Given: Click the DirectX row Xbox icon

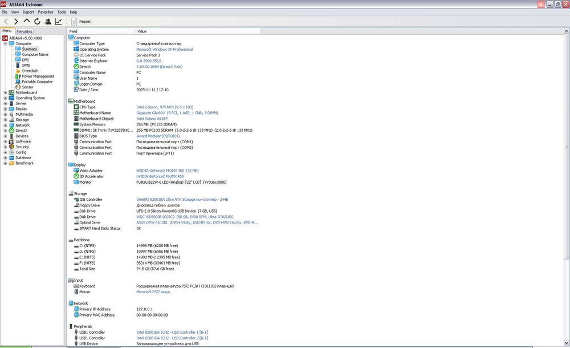Looking at the screenshot, I should [x=76, y=67].
